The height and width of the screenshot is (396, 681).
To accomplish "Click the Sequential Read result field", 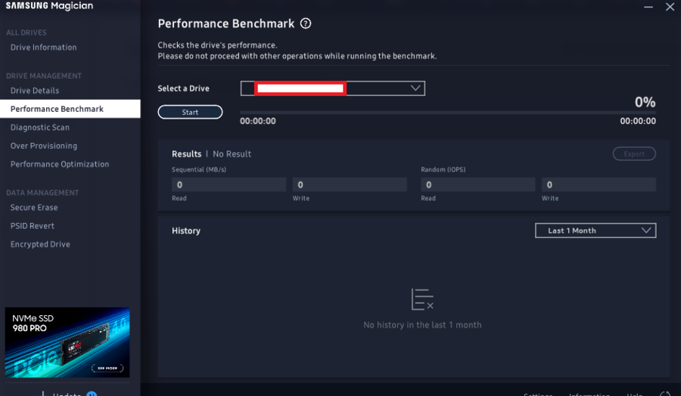I will 229,184.
